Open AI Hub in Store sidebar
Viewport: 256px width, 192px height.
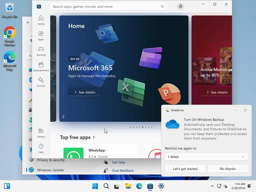coord(41,82)
